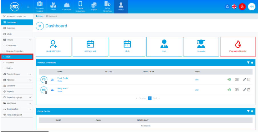
Task: Open Reports in the sidebar
Action: (17, 91)
